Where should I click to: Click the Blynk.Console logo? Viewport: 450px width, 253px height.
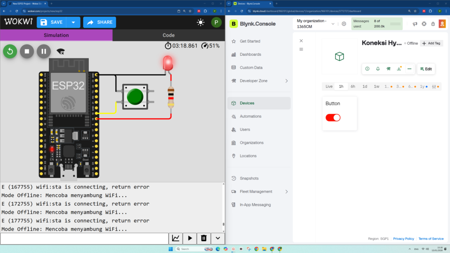[253, 24]
